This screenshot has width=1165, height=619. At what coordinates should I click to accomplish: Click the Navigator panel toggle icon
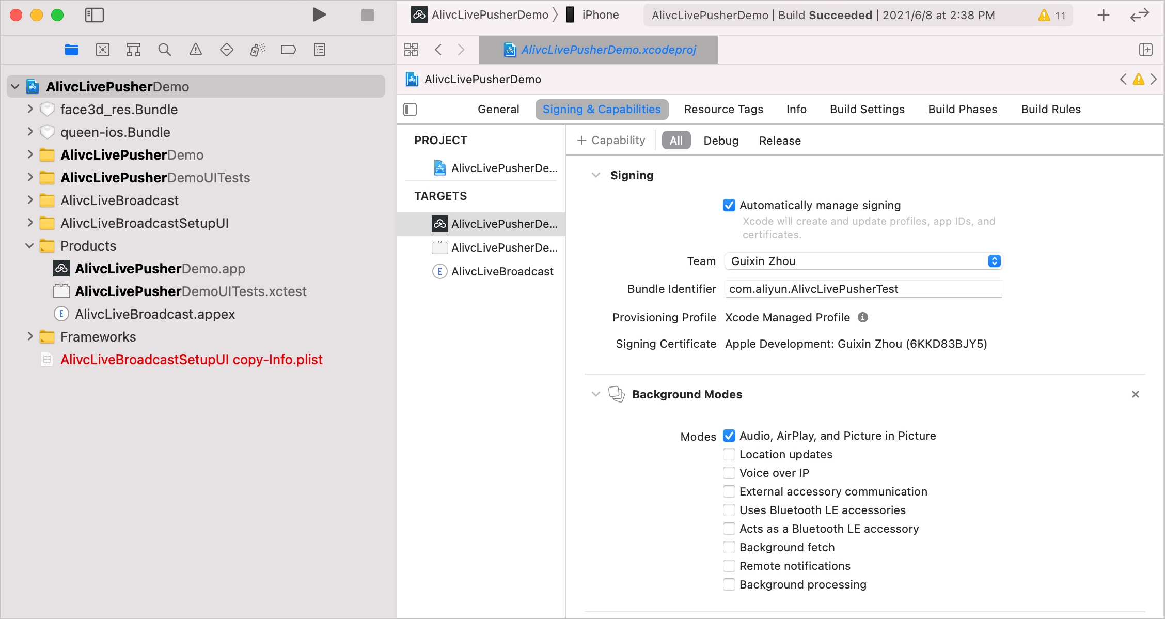[x=93, y=16]
